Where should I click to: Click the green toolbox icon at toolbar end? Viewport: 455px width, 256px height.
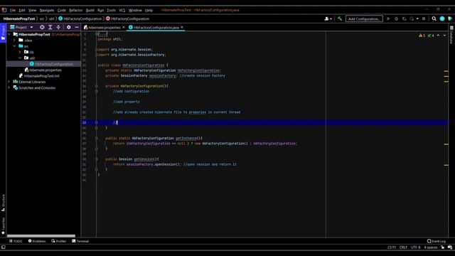tap(450, 18)
